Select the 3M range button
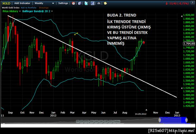Screen dimensions: 196x134 [x=96, y=121]
